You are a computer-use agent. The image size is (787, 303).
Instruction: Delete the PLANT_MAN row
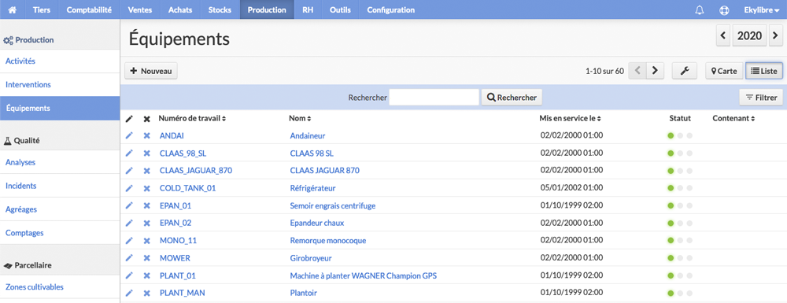[146, 293]
